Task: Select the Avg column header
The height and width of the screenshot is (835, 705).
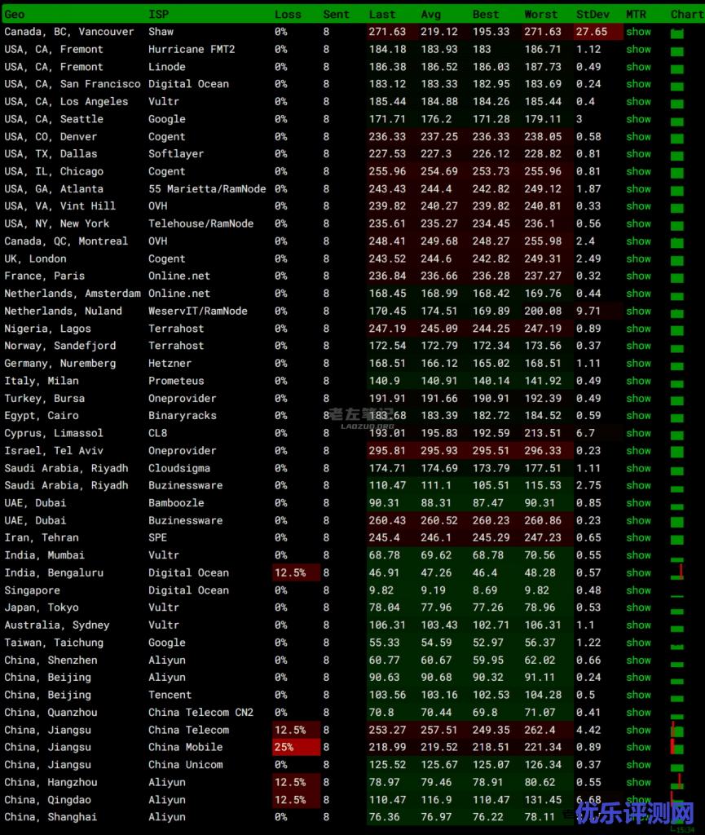Action: click(x=431, y=15)
